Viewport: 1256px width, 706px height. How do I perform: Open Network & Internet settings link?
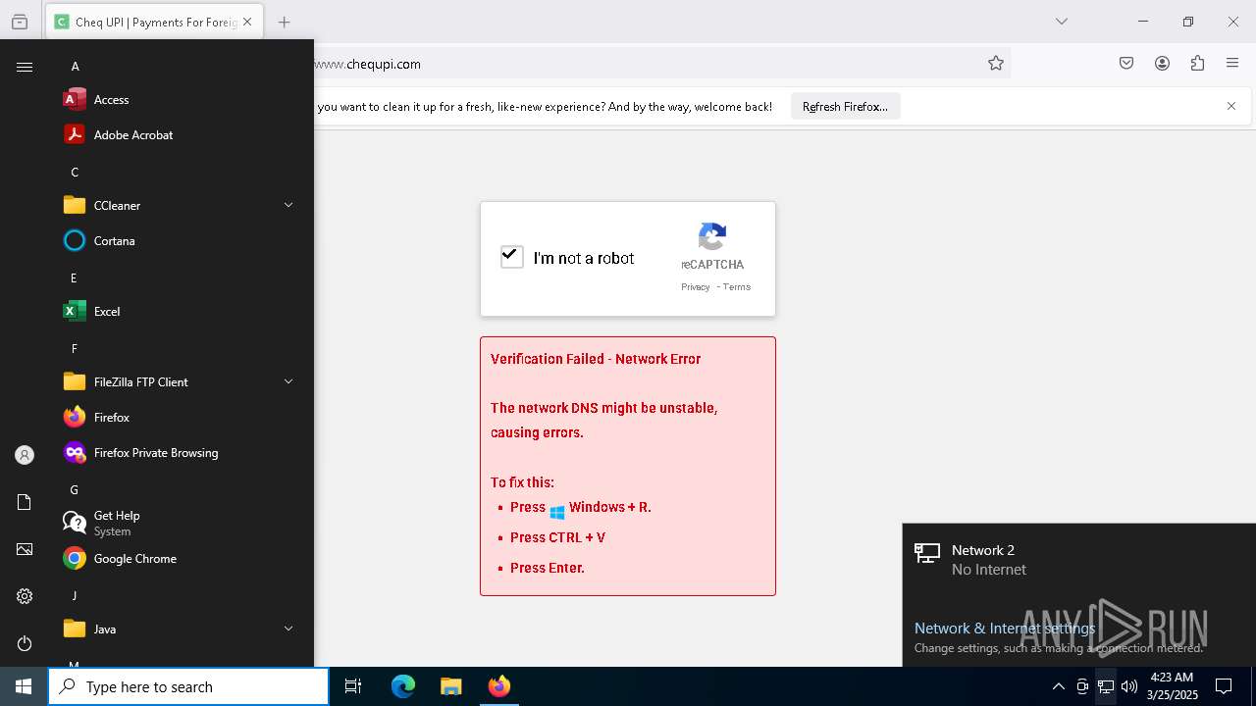(x=1005, y=628)
